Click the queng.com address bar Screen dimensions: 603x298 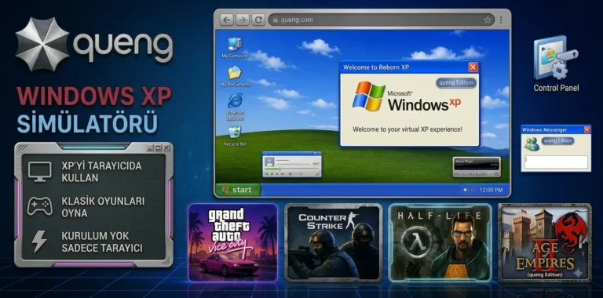coord(381,20)
